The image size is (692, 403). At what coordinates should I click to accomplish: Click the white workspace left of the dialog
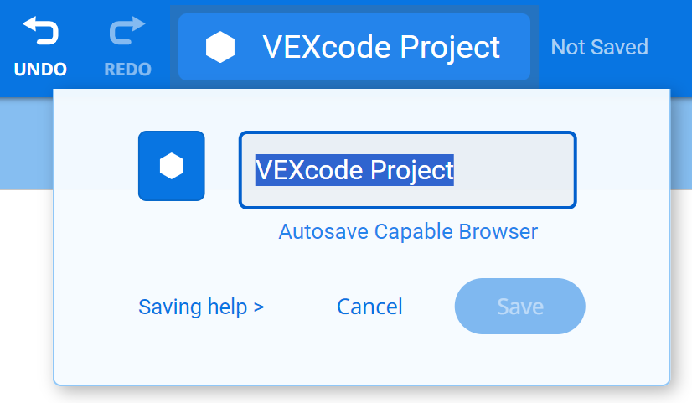[25, 293]
